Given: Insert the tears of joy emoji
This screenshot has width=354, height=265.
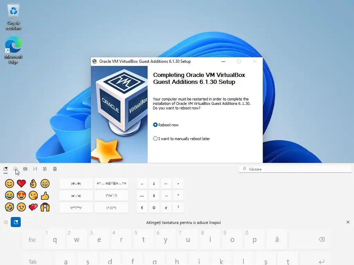Looking at the screenshot, I should tap(9, 195).
